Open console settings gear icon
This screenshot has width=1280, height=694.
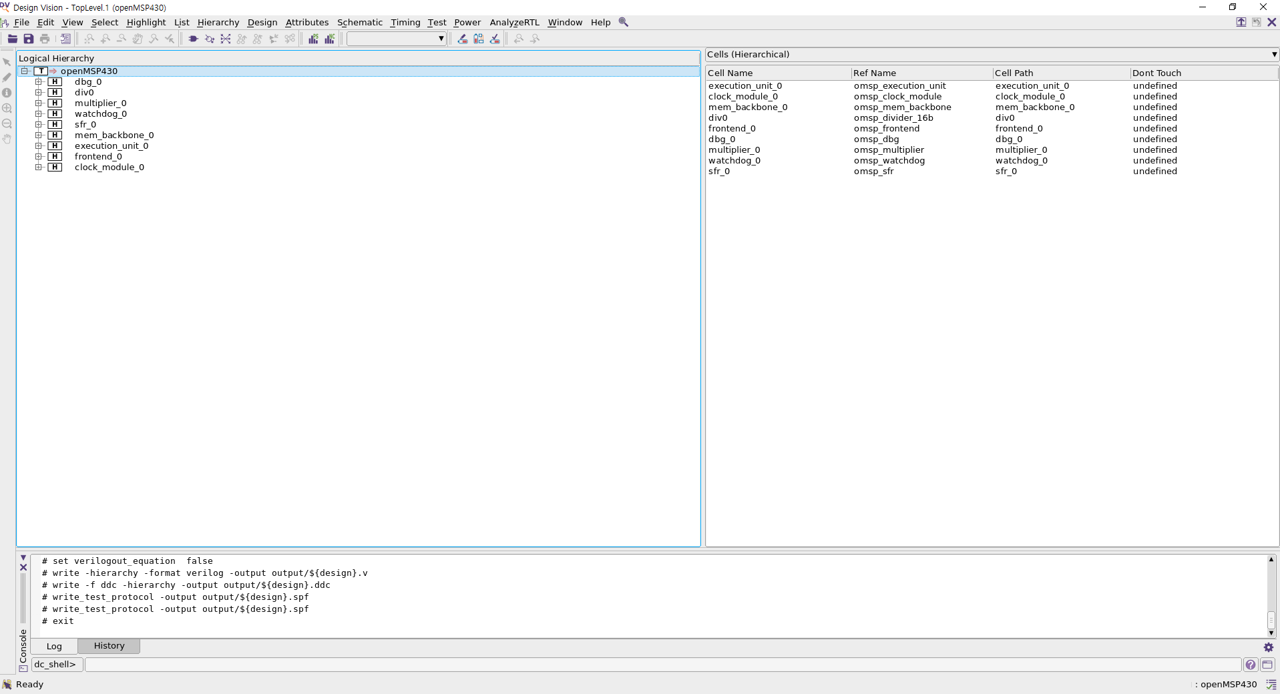(x=1269, y=647)
